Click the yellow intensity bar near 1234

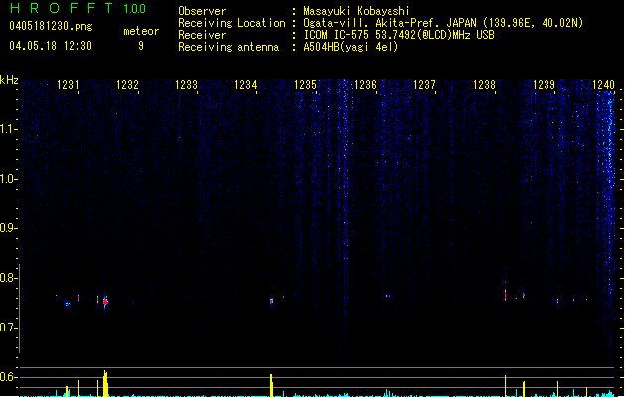point(271,385)
